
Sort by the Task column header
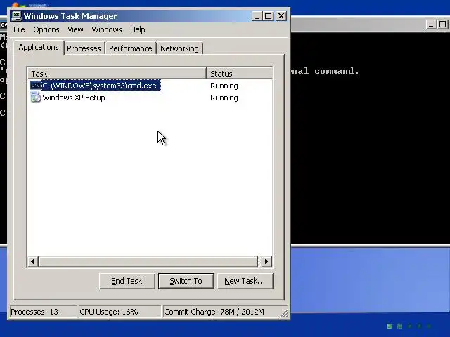click(117, 73)
